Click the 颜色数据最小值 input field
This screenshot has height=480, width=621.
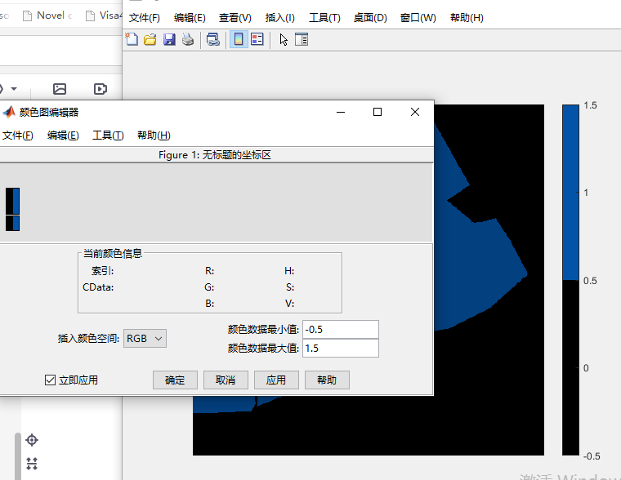pyautogui.click(x=341, y=330)
